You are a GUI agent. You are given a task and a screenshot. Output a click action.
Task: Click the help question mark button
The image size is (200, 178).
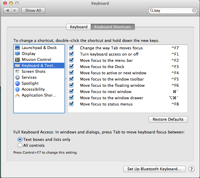coord(191,169)
